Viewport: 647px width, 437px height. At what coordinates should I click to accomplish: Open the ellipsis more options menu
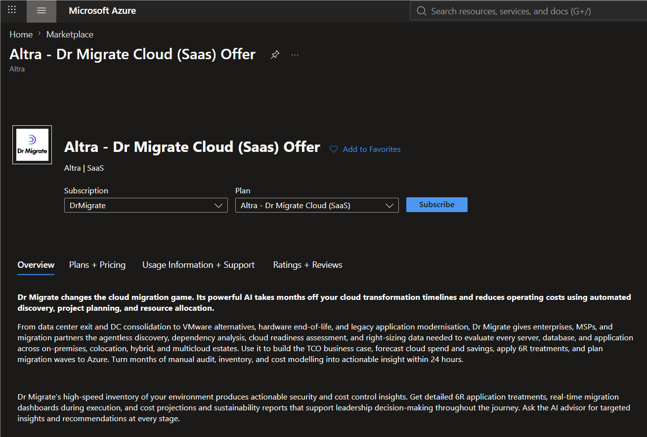[x=295, y=55]
